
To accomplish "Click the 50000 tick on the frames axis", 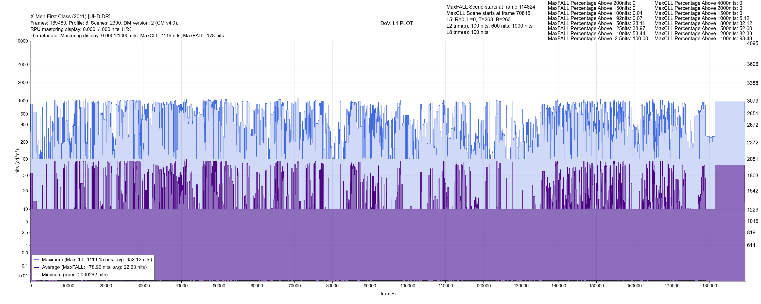I will click(x=219, y=286).
